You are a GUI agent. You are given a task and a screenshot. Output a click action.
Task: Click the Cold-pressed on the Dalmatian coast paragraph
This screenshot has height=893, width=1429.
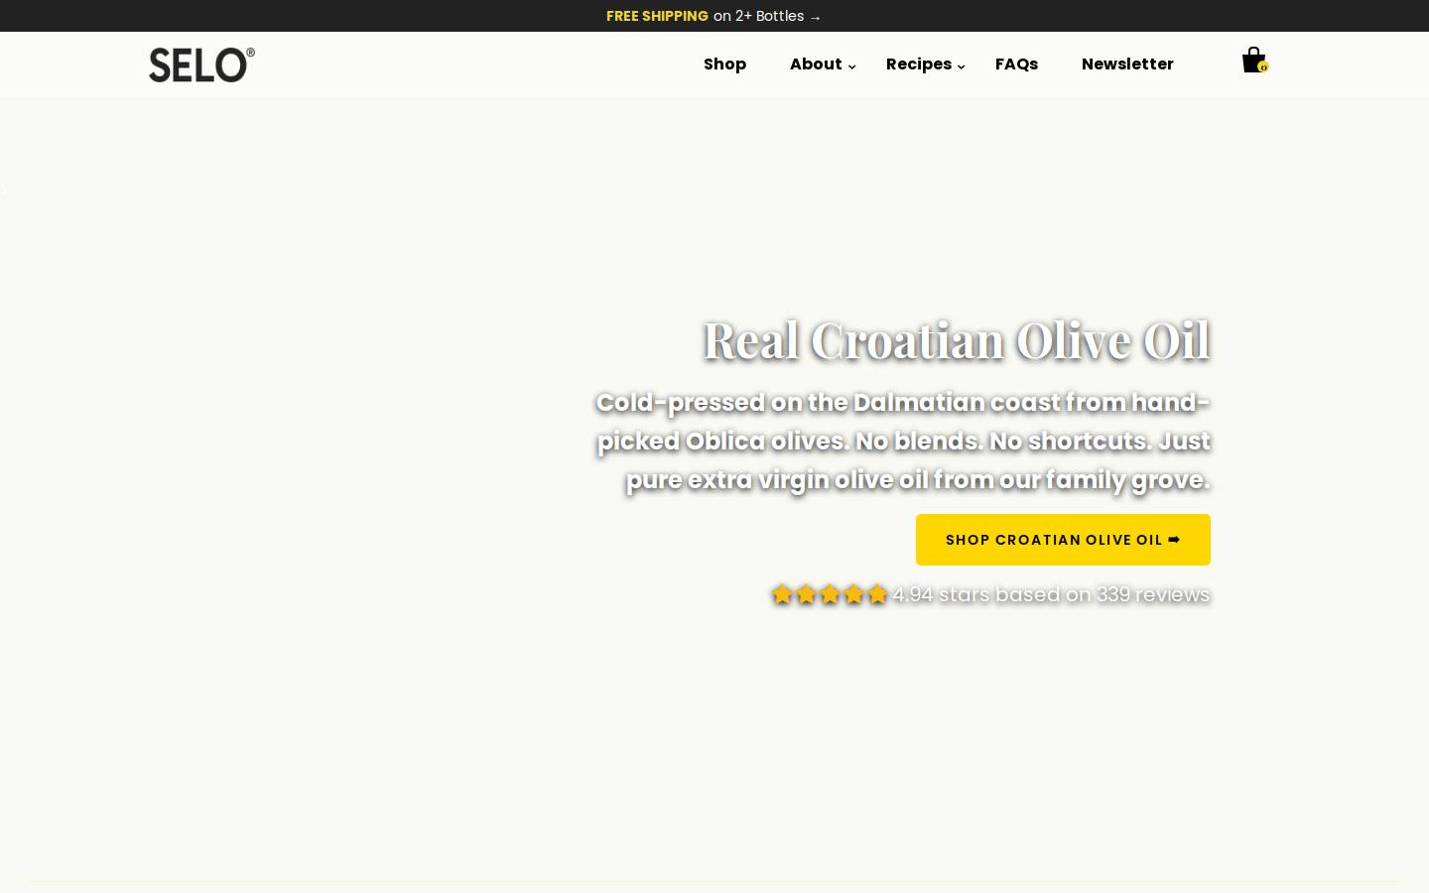pyautogui.click(x=903, y=441)
